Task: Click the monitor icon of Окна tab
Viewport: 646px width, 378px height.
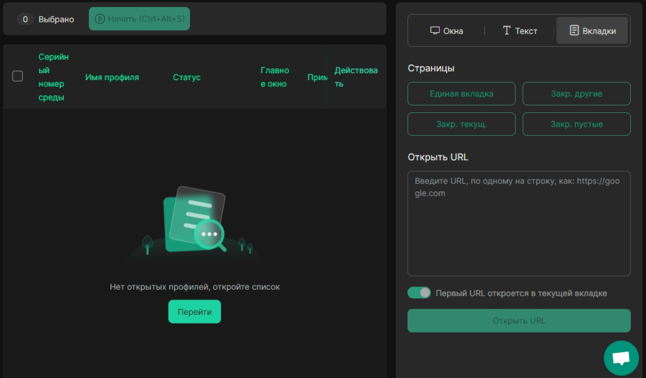Action: (x=435, y=30)
